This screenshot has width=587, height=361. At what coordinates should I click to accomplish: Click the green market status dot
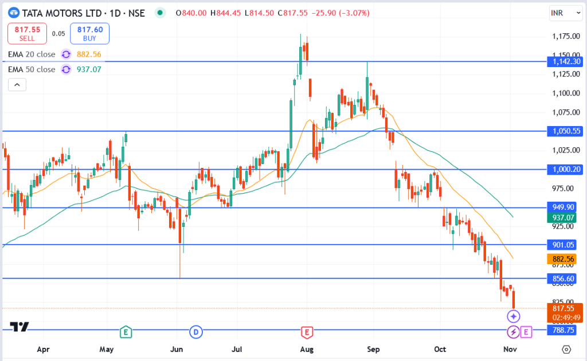[161, 13]
